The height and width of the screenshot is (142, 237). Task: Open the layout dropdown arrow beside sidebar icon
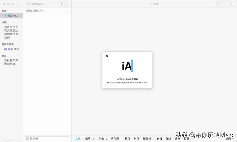68,4
